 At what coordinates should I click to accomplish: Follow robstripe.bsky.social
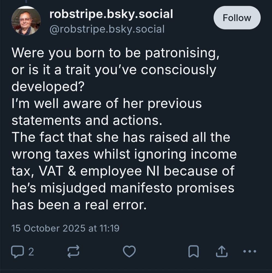[x=237, y=18]
